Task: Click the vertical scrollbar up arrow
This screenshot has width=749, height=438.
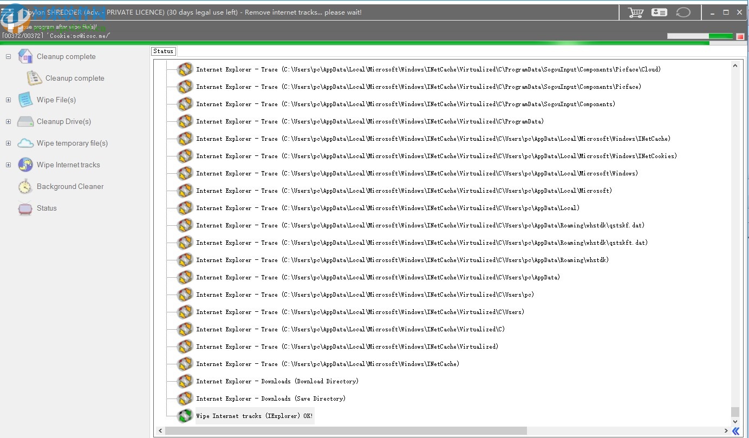Action: tap(735, 66)
